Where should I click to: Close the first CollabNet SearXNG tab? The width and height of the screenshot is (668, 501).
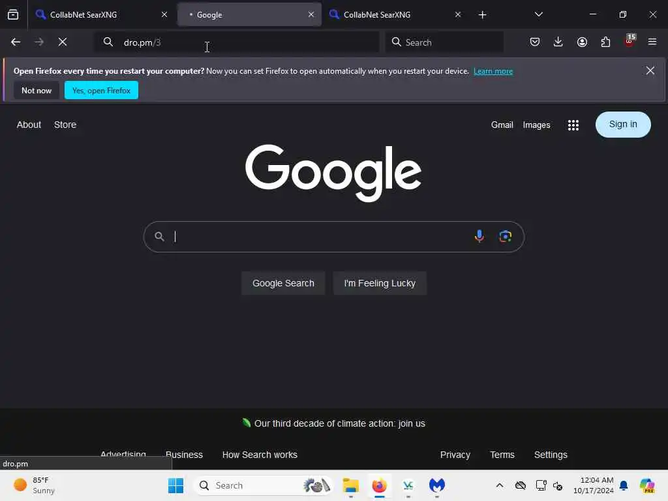(164, 14)
